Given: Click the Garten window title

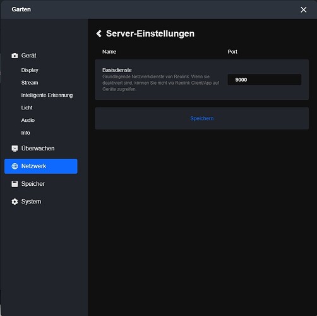Looking at the screenshot, I should [x=21, y=9].
